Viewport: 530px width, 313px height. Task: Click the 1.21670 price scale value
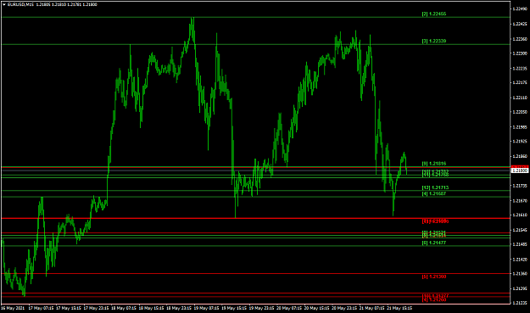coord(520,201)
